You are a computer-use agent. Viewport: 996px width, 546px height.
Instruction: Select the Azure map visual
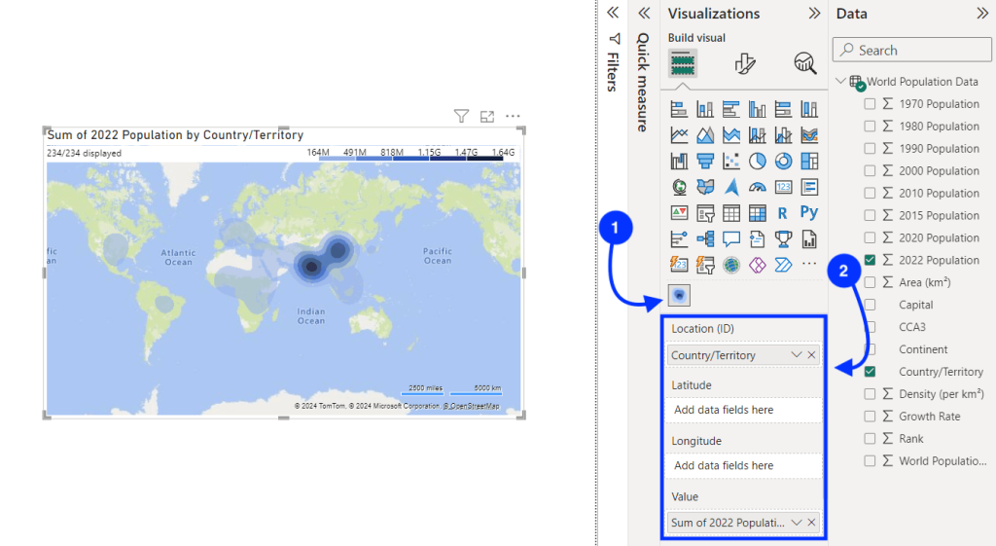tap(731, 187)
